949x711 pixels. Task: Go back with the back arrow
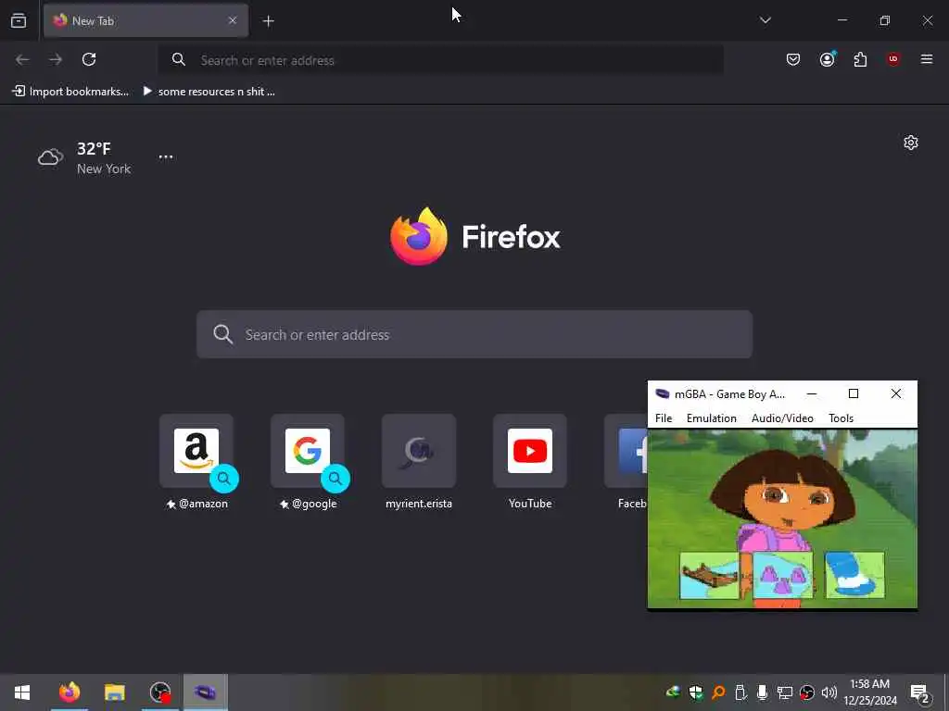(x=22, y=59)
